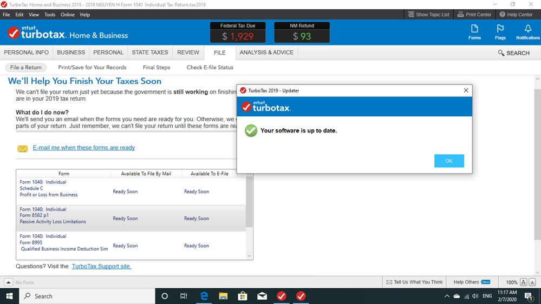Click OK in the Updater dialog
This screenshot has width=541, height=304.
click(x=449, y=161)
